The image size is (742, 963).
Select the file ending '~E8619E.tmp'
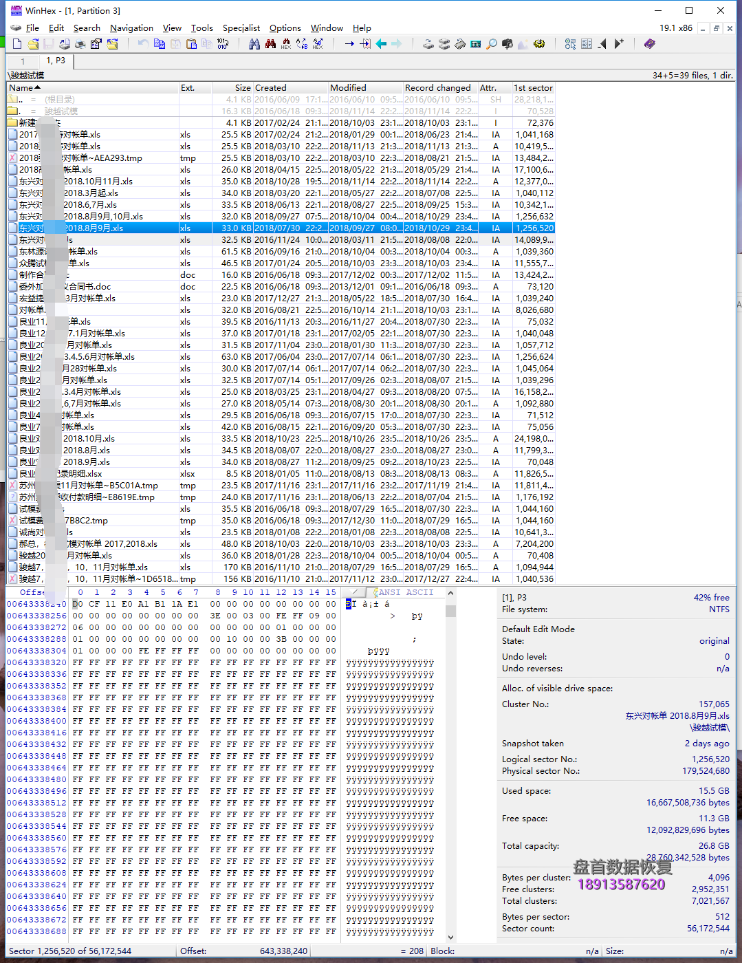[281, 497]
